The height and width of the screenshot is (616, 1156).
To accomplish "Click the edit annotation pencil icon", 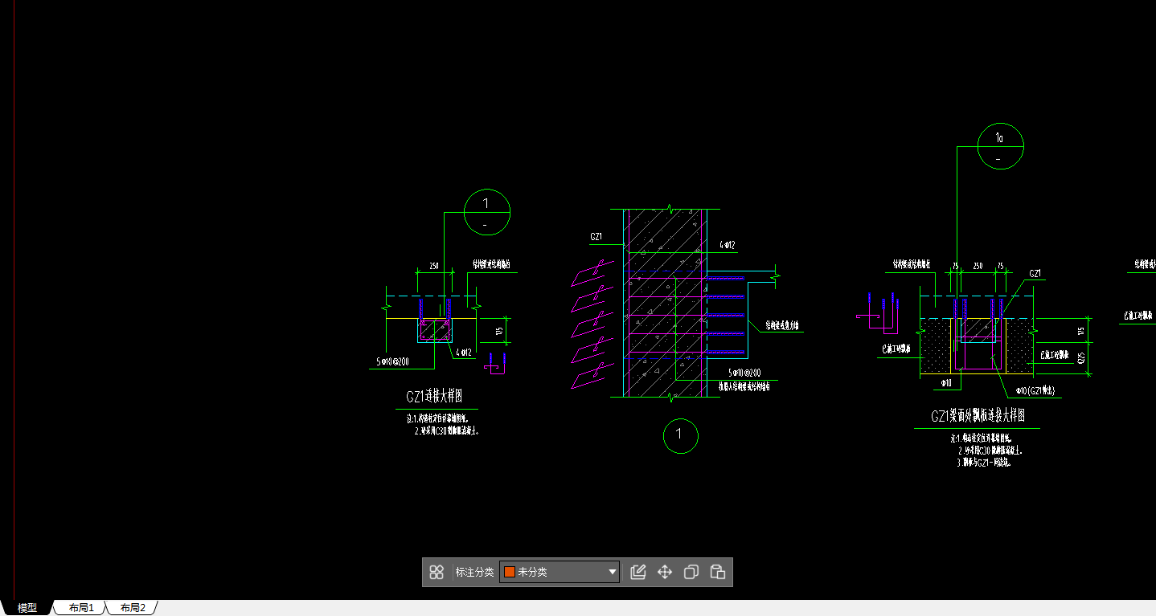I will (638, 572).
